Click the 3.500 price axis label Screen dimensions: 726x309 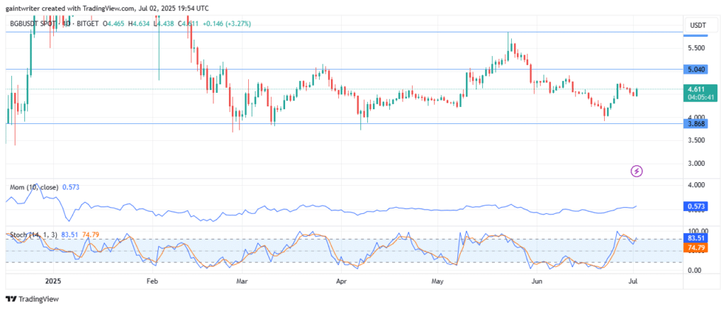697,140
